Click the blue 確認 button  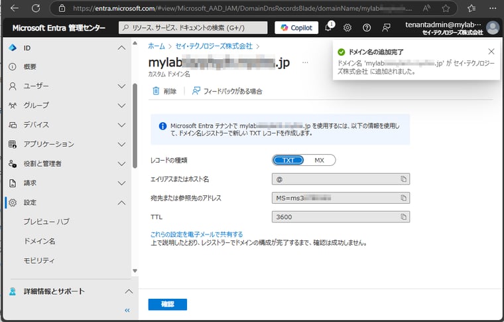168,304
